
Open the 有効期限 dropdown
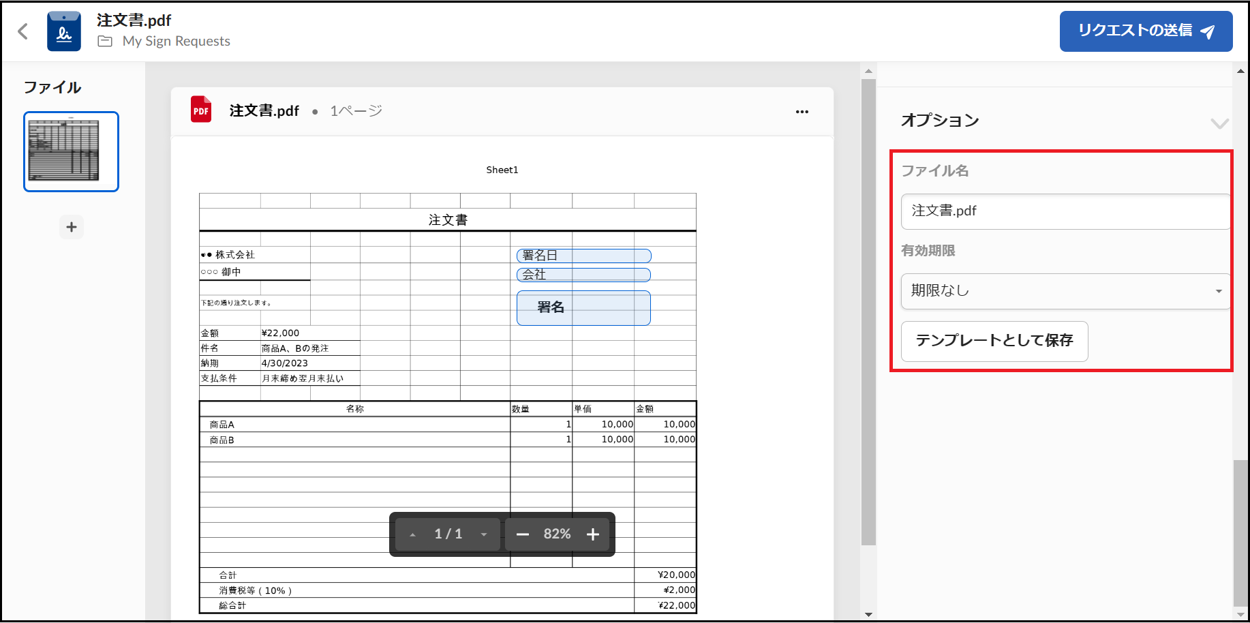click(1065, 291)
